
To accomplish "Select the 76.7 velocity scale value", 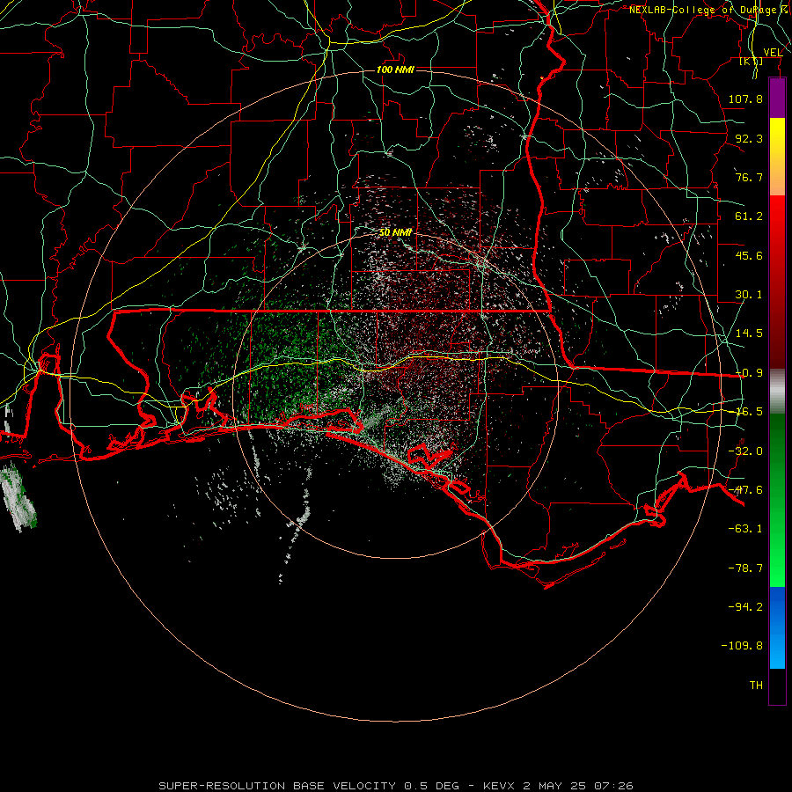I will click(x=749, y=177).
